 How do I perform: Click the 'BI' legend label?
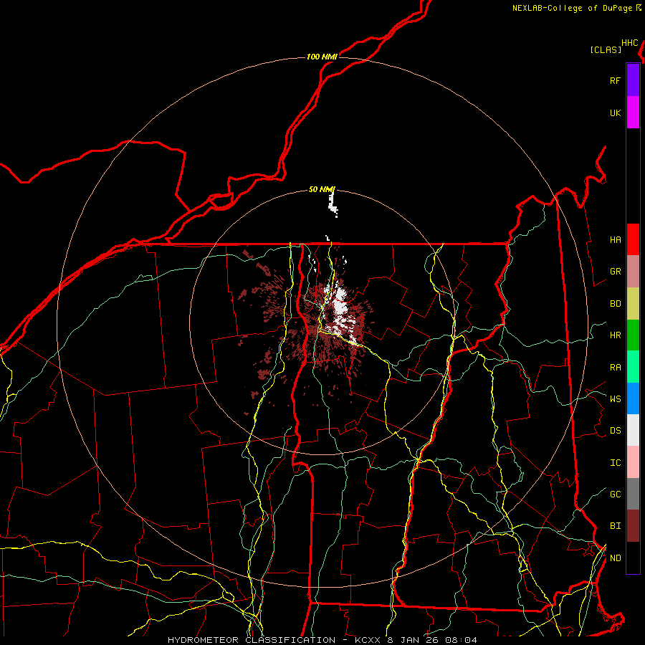click(x=615, y=526)
